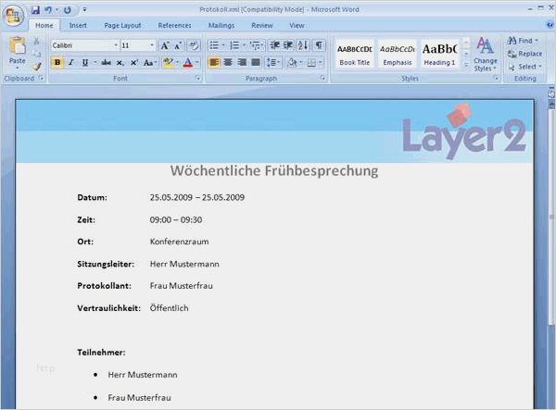Open the Calibri font name dropdown
Screen dimensions: 556x410
click(x=116, y=45)
